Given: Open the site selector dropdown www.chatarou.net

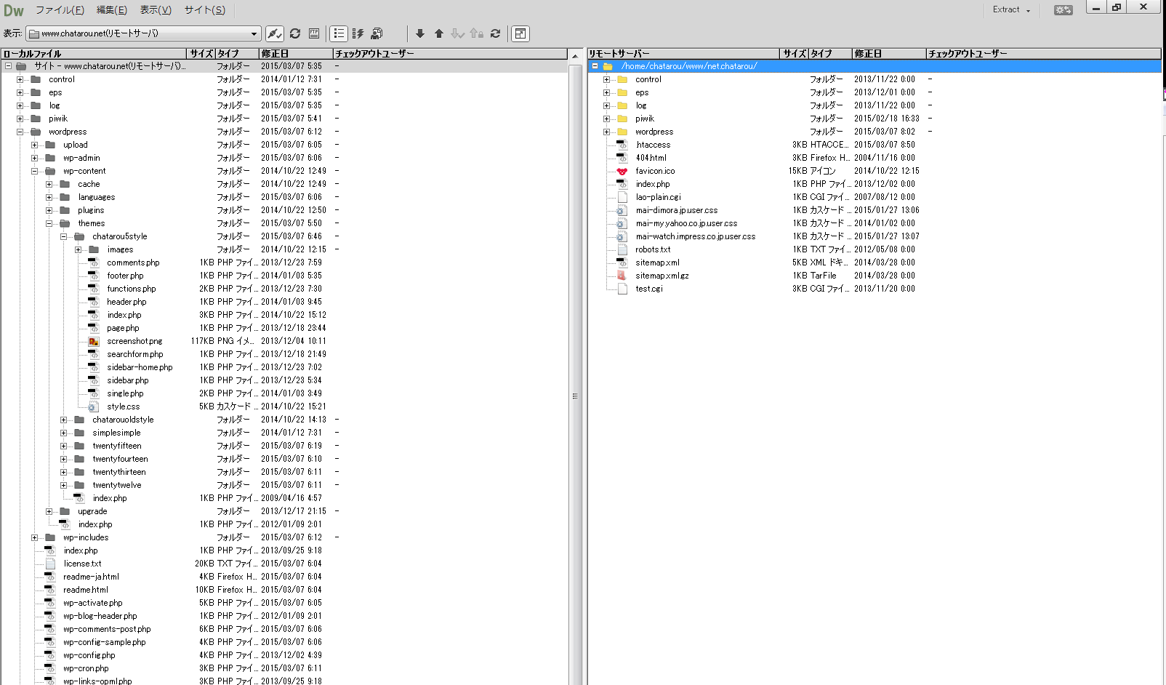Looking at the screenshot, I should click(144, 33).
